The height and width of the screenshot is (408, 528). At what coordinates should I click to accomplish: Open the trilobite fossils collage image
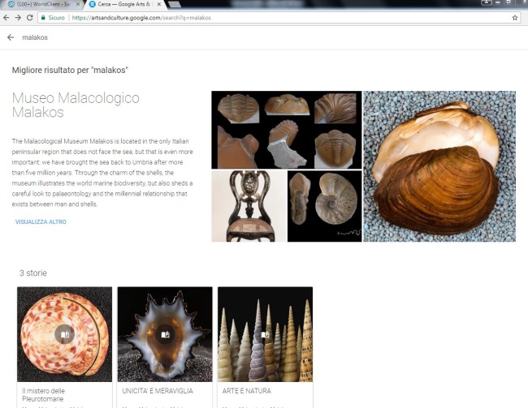pyautogui.click(x=287, y=130)
